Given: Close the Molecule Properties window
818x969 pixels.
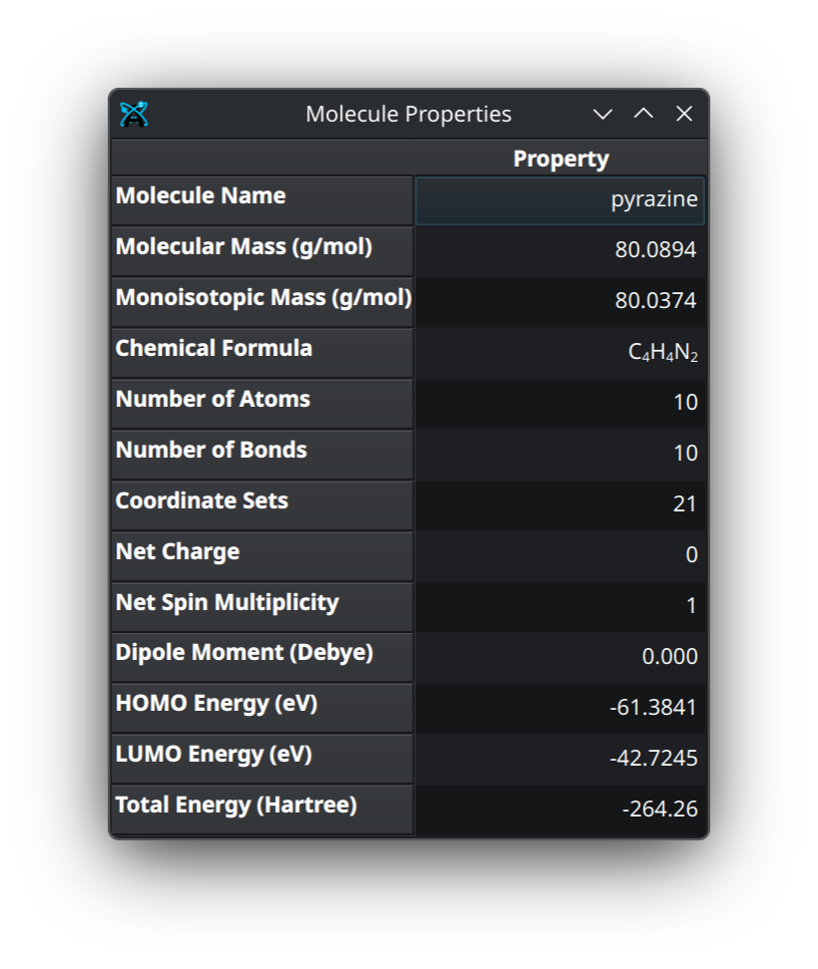Looking at the screenshot, I should click(x=684, y=115).
